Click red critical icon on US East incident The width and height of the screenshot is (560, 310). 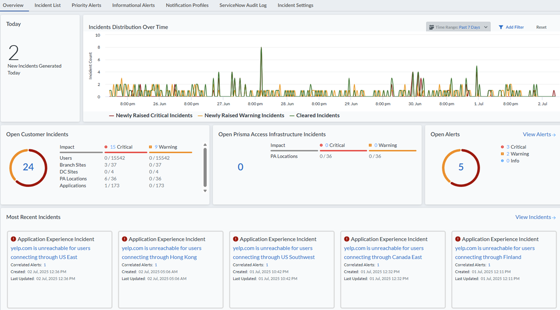click(x=13, y=239)
